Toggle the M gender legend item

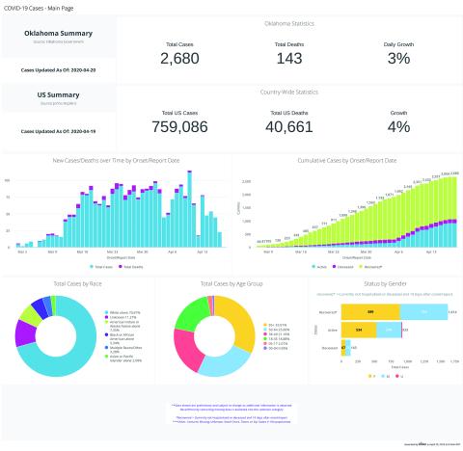coord(386,376)
